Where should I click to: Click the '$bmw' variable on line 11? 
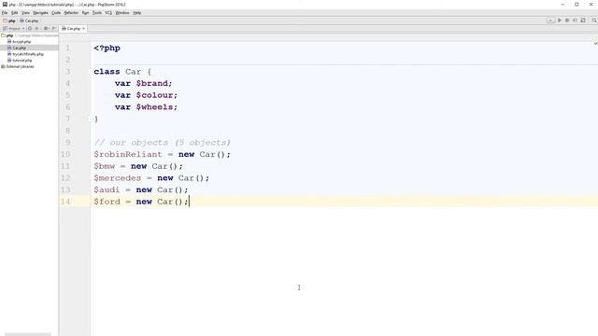[x=104, y=166]
